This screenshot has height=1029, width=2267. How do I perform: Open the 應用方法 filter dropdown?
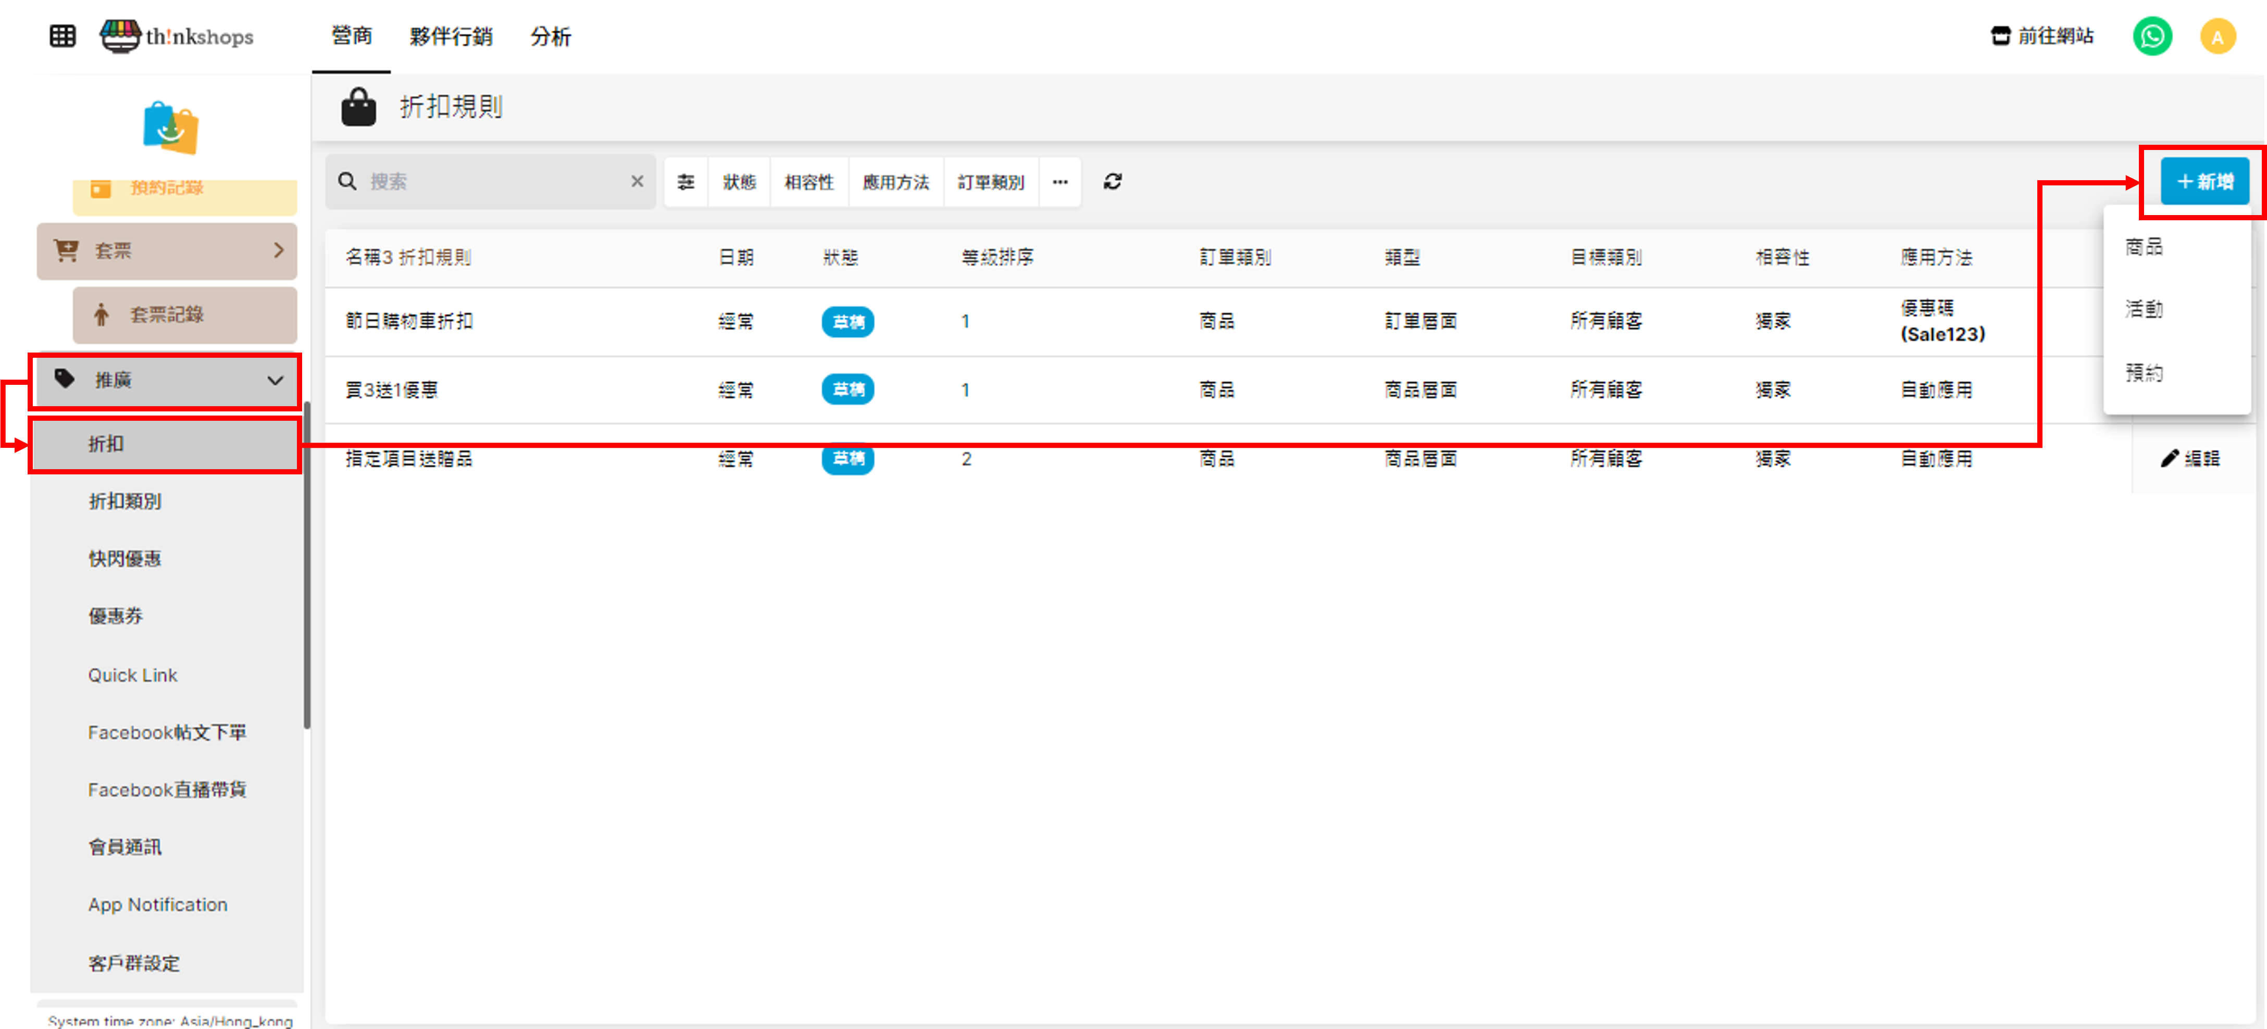click(895, 182)
